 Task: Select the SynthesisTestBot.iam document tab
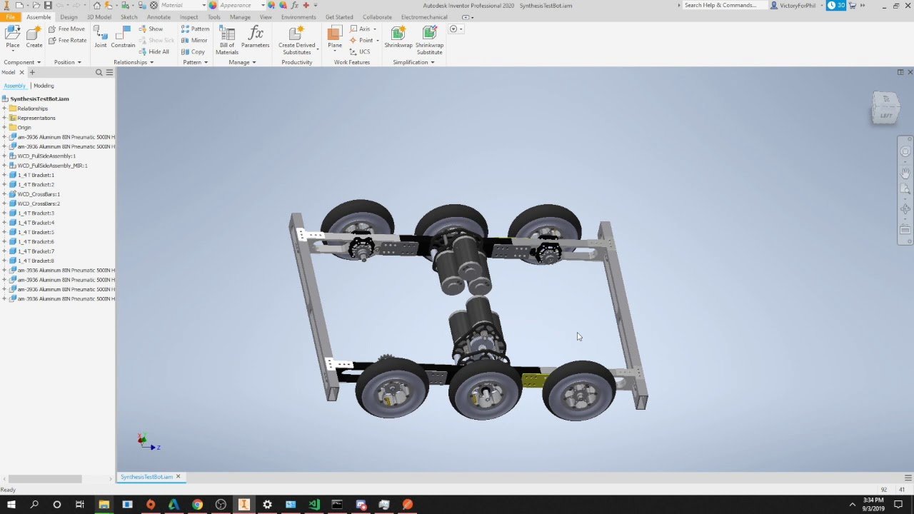[x=146, y=477]
